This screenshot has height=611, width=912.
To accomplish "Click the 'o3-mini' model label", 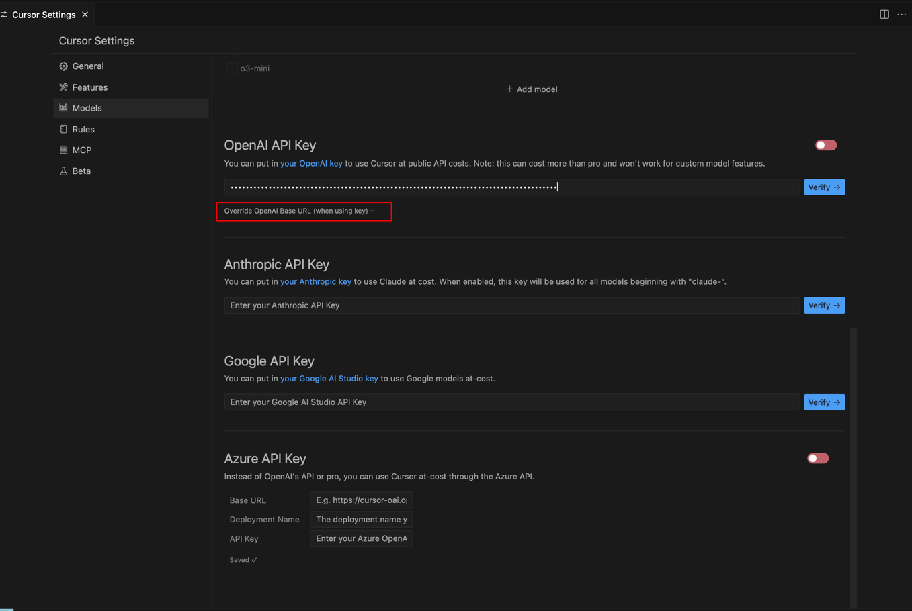I will point(255,68).
